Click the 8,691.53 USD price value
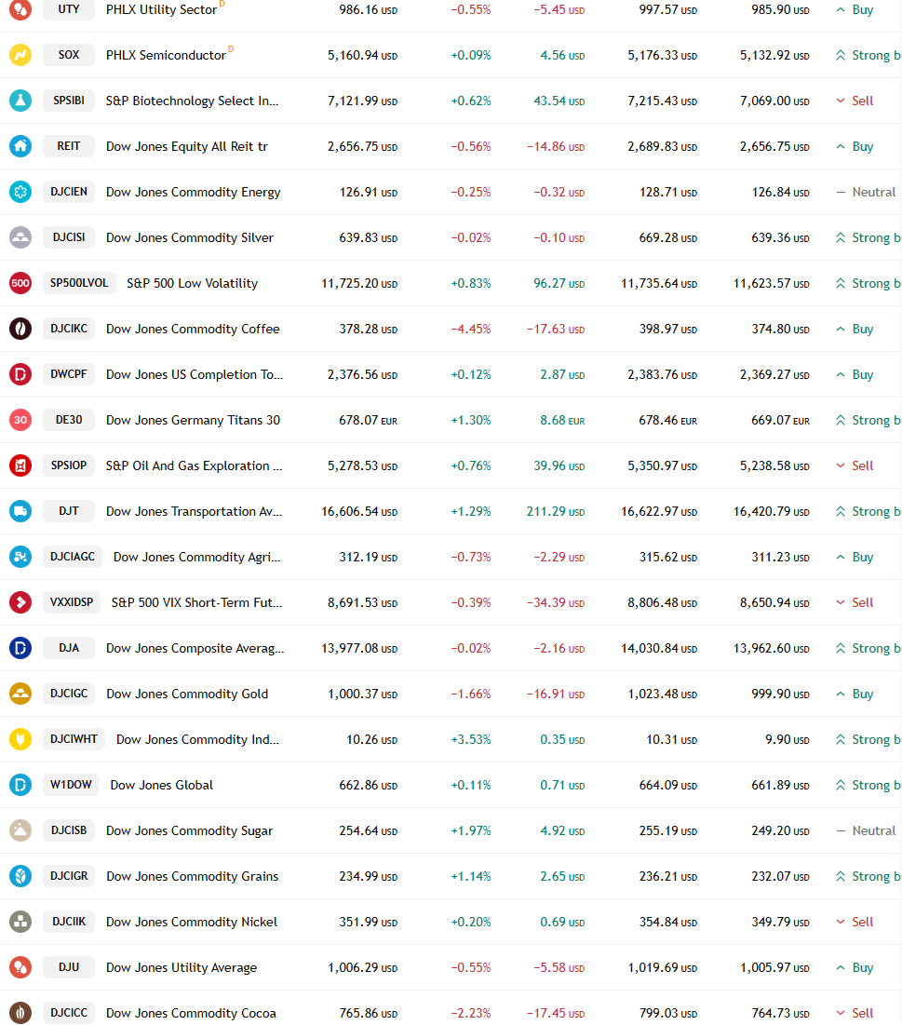 pos(363,602)
